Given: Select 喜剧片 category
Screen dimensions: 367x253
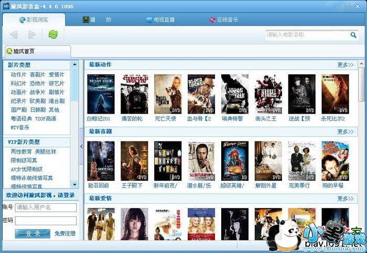Looking at the screenshot, I should [x=37, y=74].
